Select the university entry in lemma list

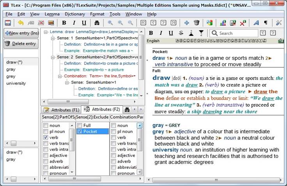coord(16,83)
